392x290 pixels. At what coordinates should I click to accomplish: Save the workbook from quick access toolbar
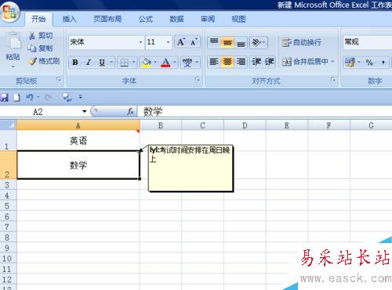[x=4, y=98]
